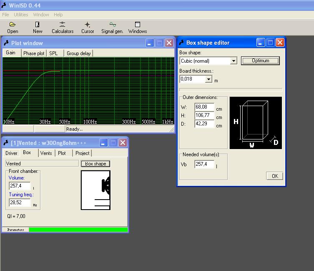This screenshot has width=314, height=271.
Task: Click the cubic box dimension diagram
Action: 255,123
